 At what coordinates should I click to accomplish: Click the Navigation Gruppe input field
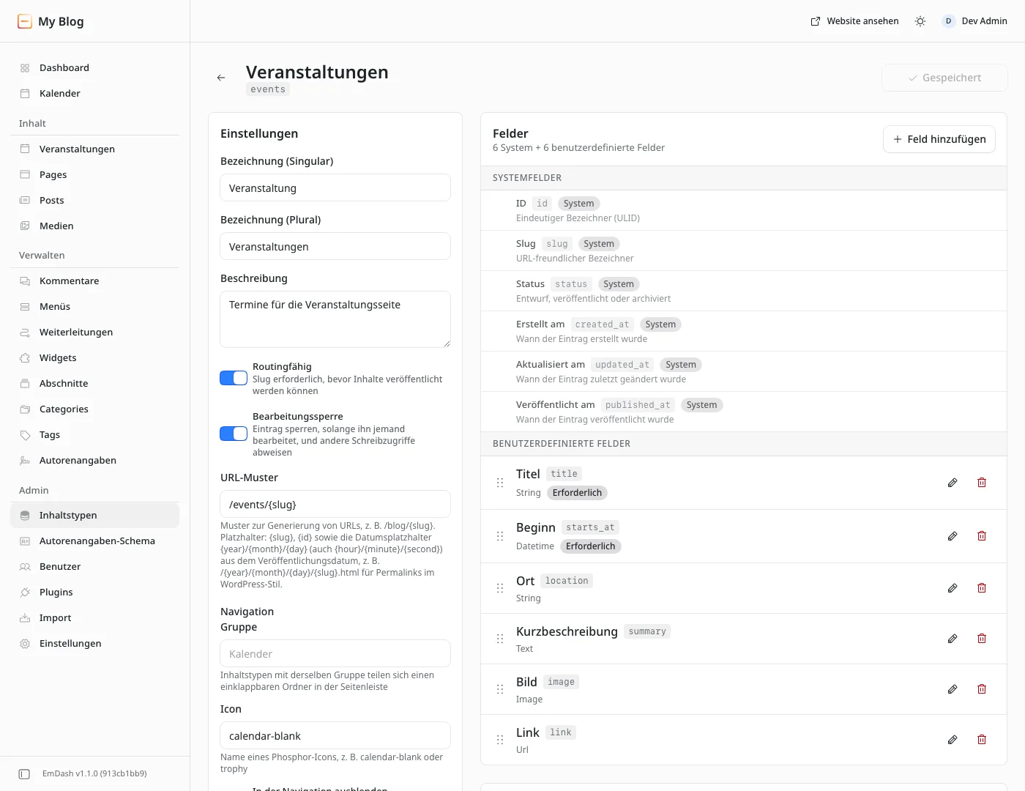(x=335, y=653)
